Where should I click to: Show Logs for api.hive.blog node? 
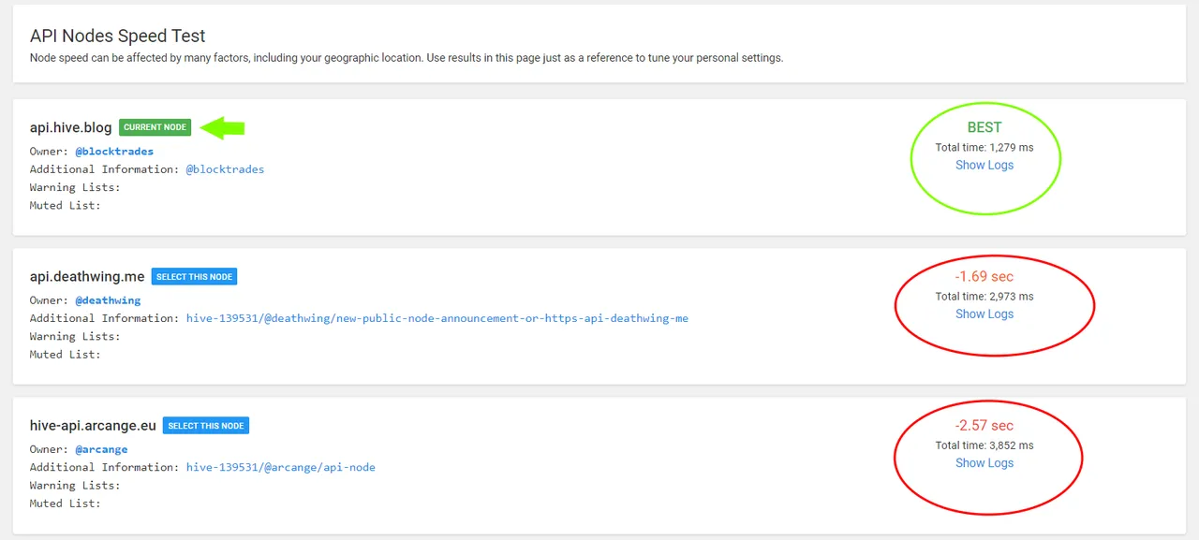pyautogui.click(x=984, y=165)
